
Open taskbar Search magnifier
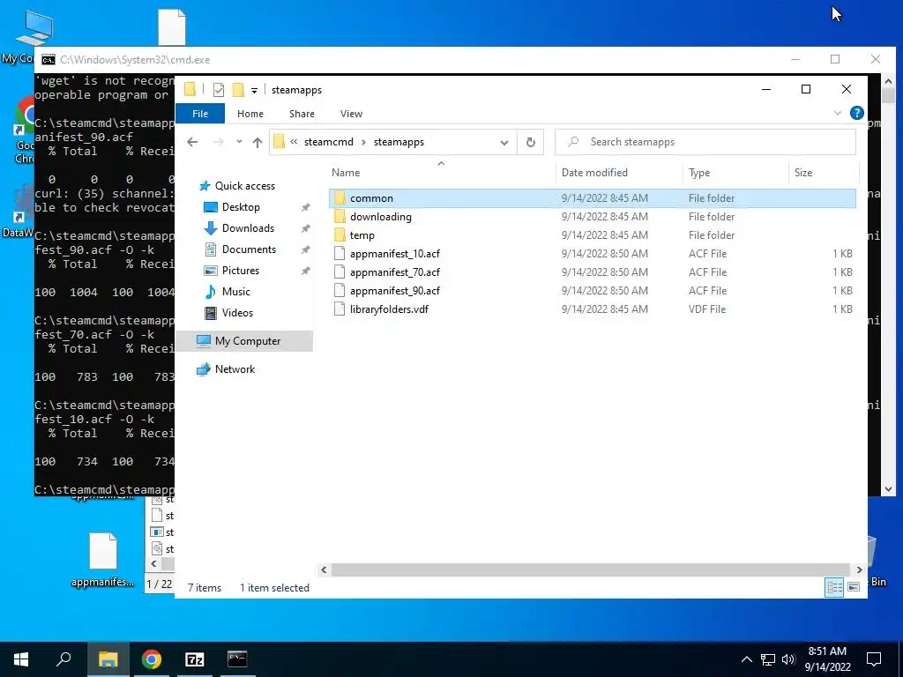click(63, 659)
